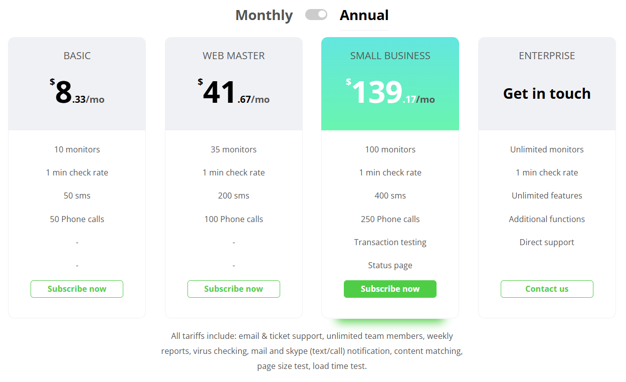The image size is (626, 382).
Task: Click Status page feature text
Action: (390, 265)
